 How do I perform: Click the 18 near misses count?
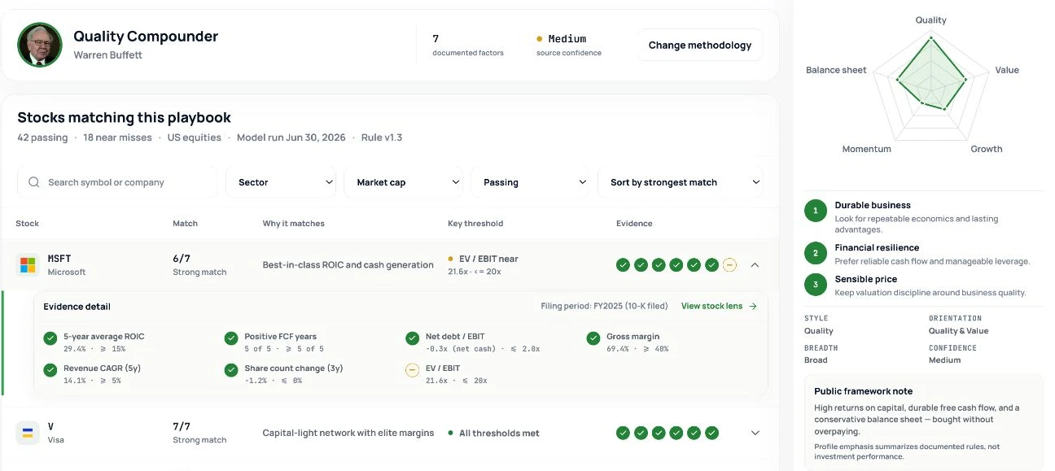pos(117,137)
